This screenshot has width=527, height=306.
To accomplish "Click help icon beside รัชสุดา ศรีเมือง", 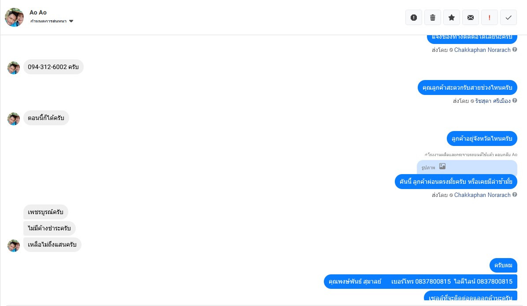I will click(515, 101).
